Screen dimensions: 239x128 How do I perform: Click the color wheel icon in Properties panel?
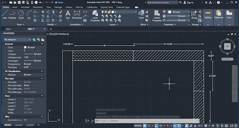[164, 12]
